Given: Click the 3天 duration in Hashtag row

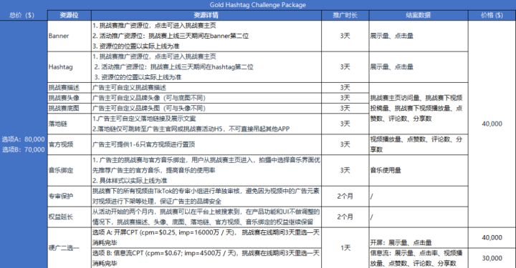Looking at the screenshot, I should (345, 67).
